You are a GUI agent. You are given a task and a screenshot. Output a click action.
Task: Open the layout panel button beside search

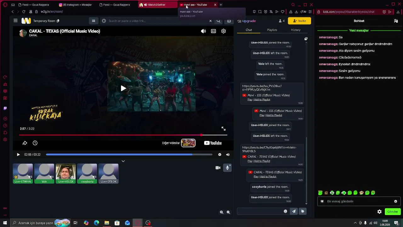coord(229,21)
